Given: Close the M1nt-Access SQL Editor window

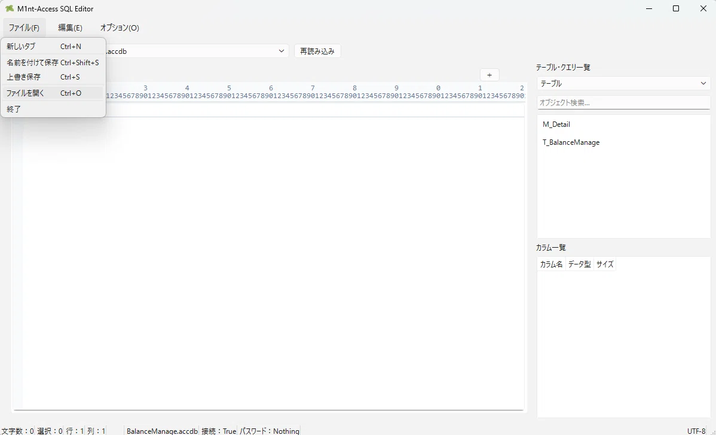Looking at the screenshot, I should click(703, 9).
